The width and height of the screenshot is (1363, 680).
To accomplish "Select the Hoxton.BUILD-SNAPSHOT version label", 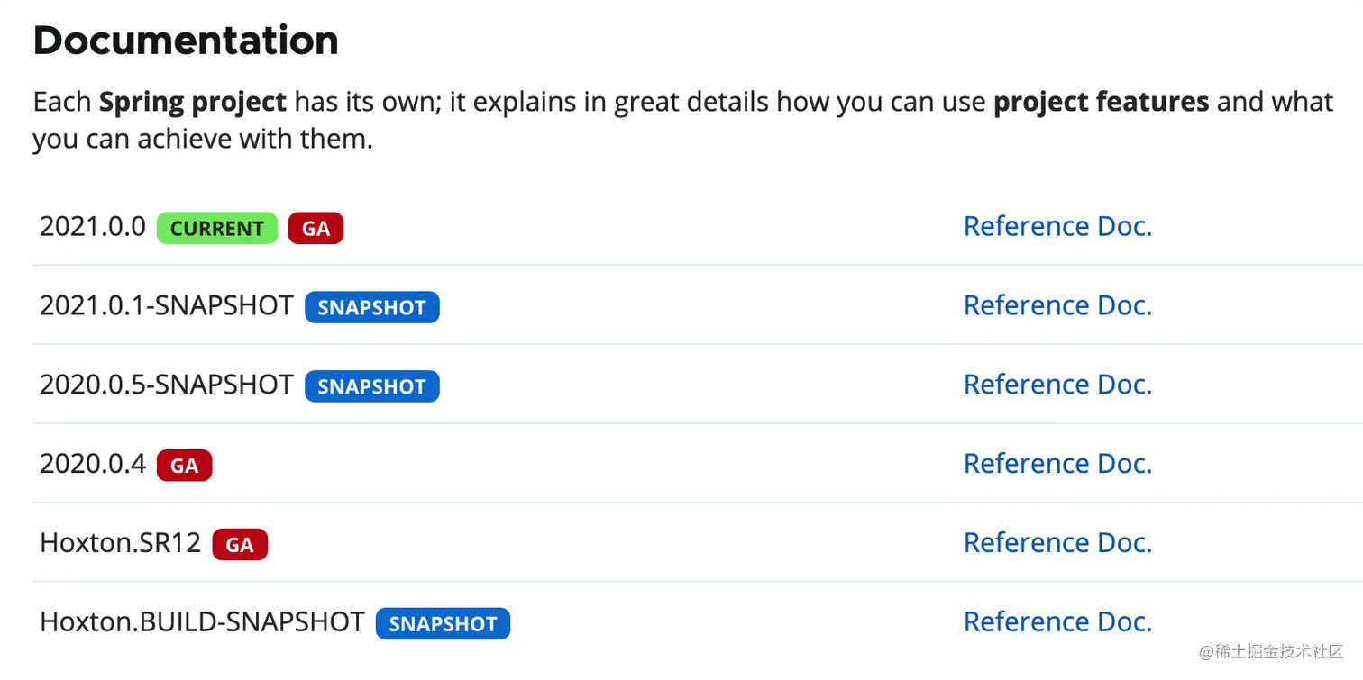I will pos(202,622).
